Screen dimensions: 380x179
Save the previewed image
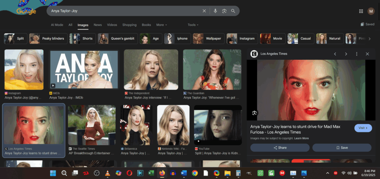(342, 147)
